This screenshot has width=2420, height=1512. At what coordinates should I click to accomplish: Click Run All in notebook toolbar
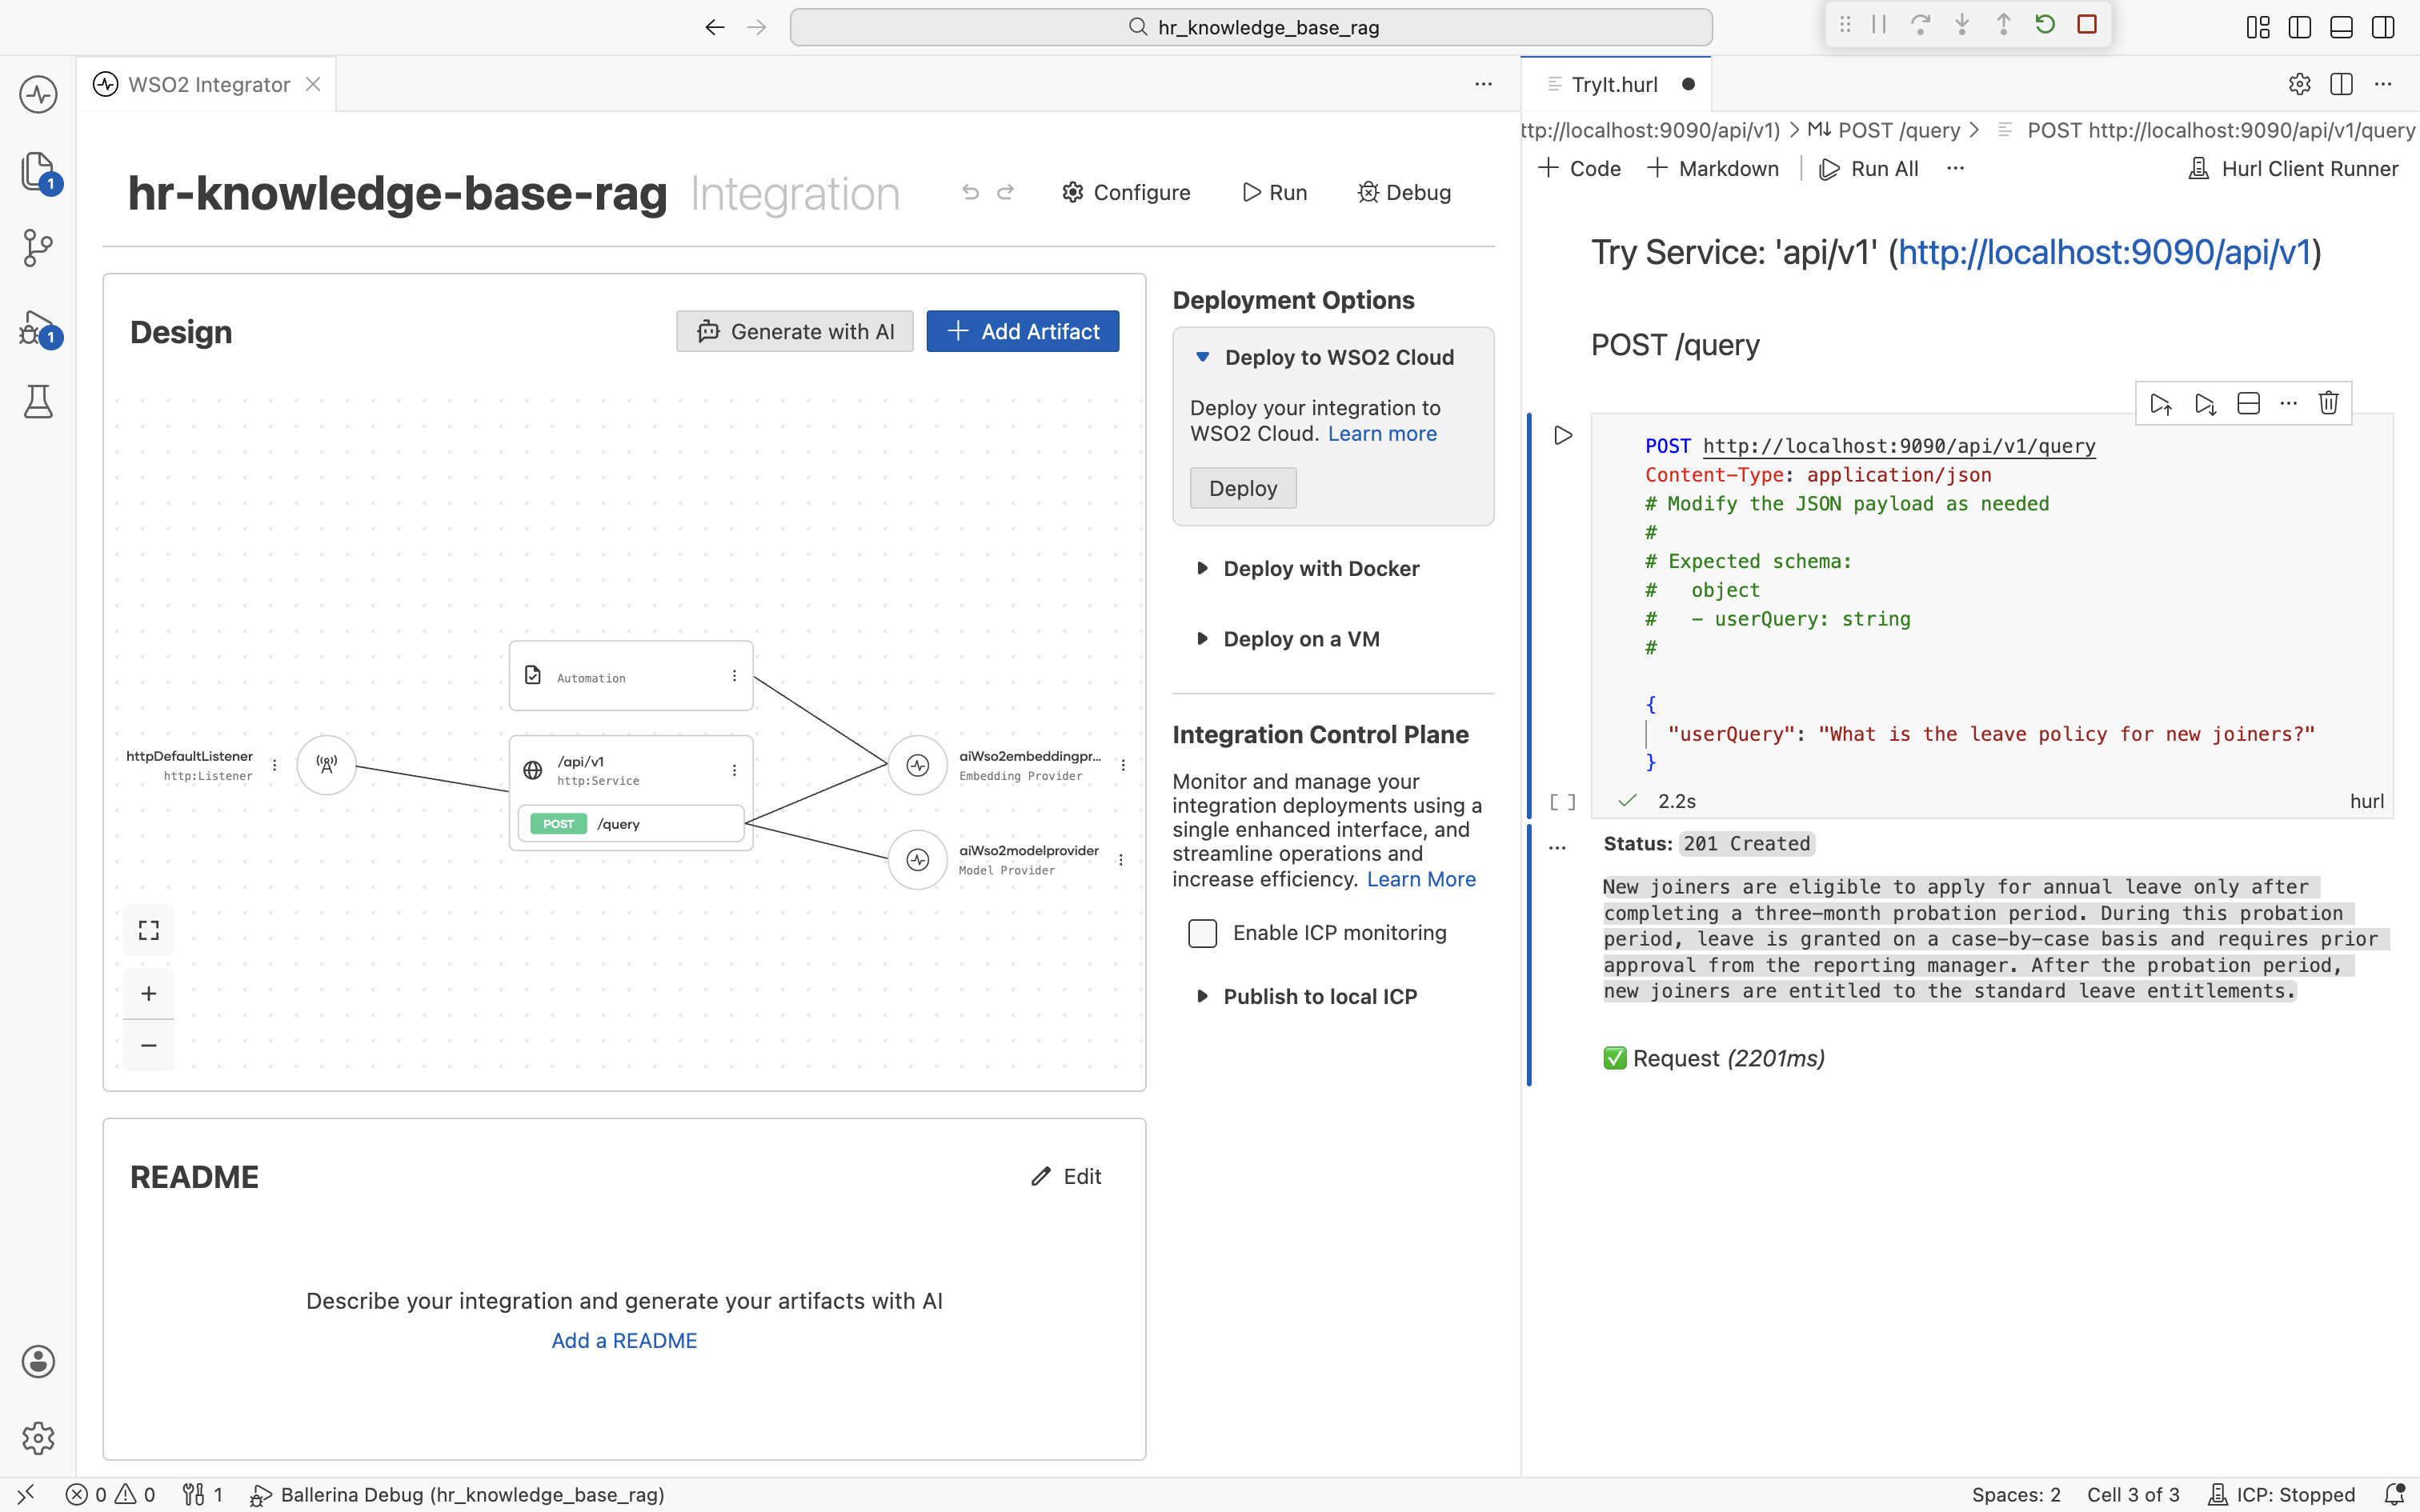pos(1869,168)
